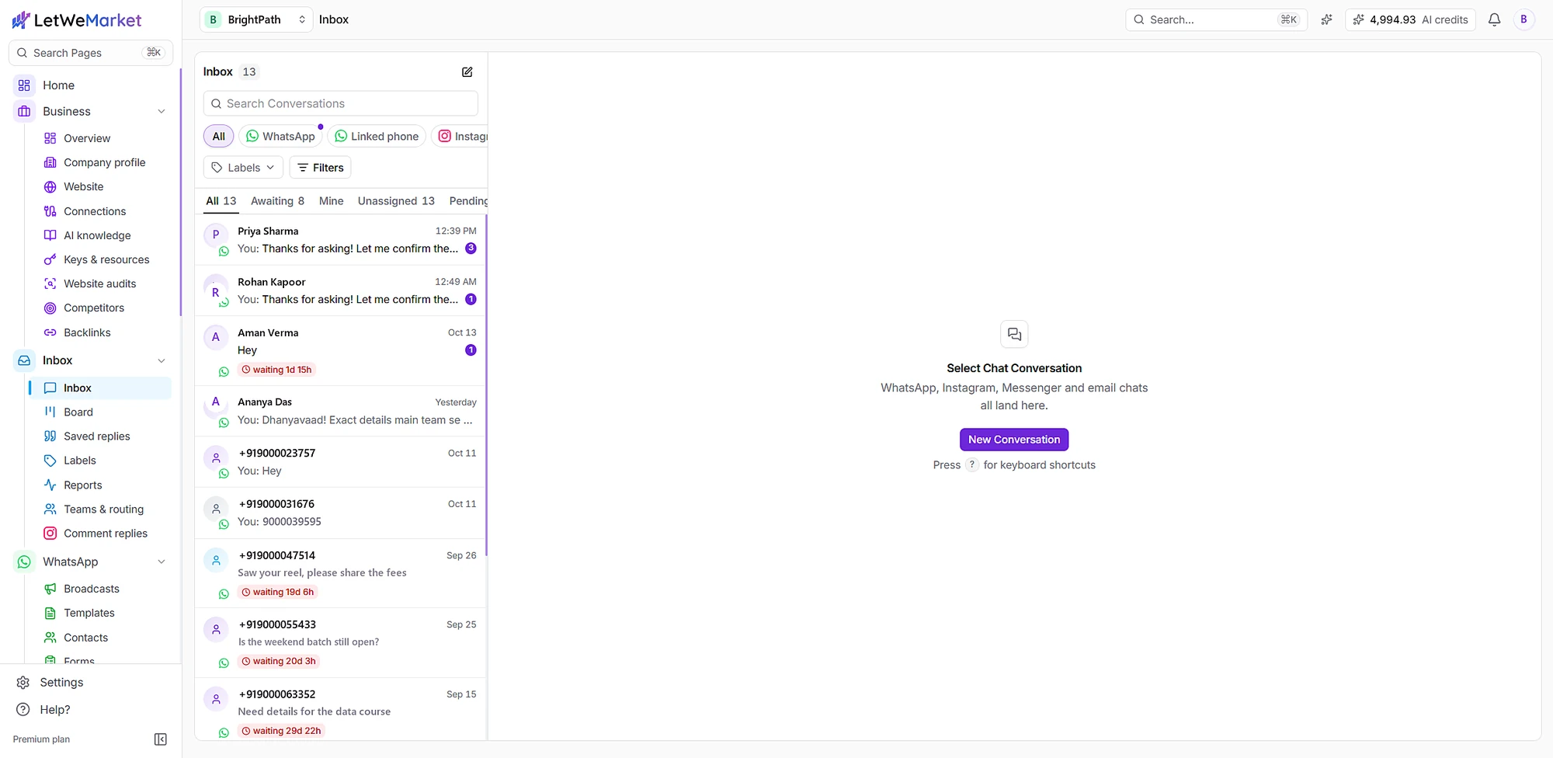Open AI knowledge

[97, 235]
